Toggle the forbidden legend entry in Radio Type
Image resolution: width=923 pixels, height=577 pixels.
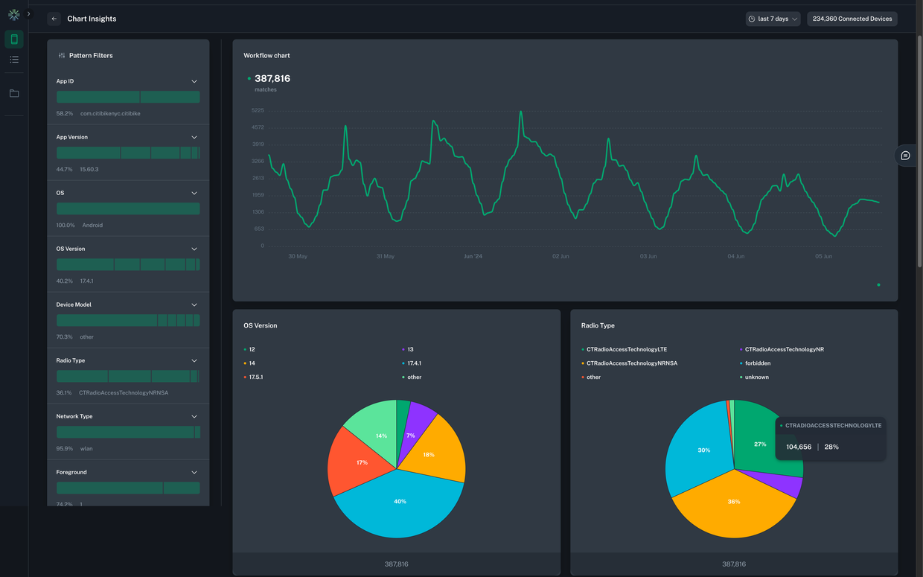(757, 363)
